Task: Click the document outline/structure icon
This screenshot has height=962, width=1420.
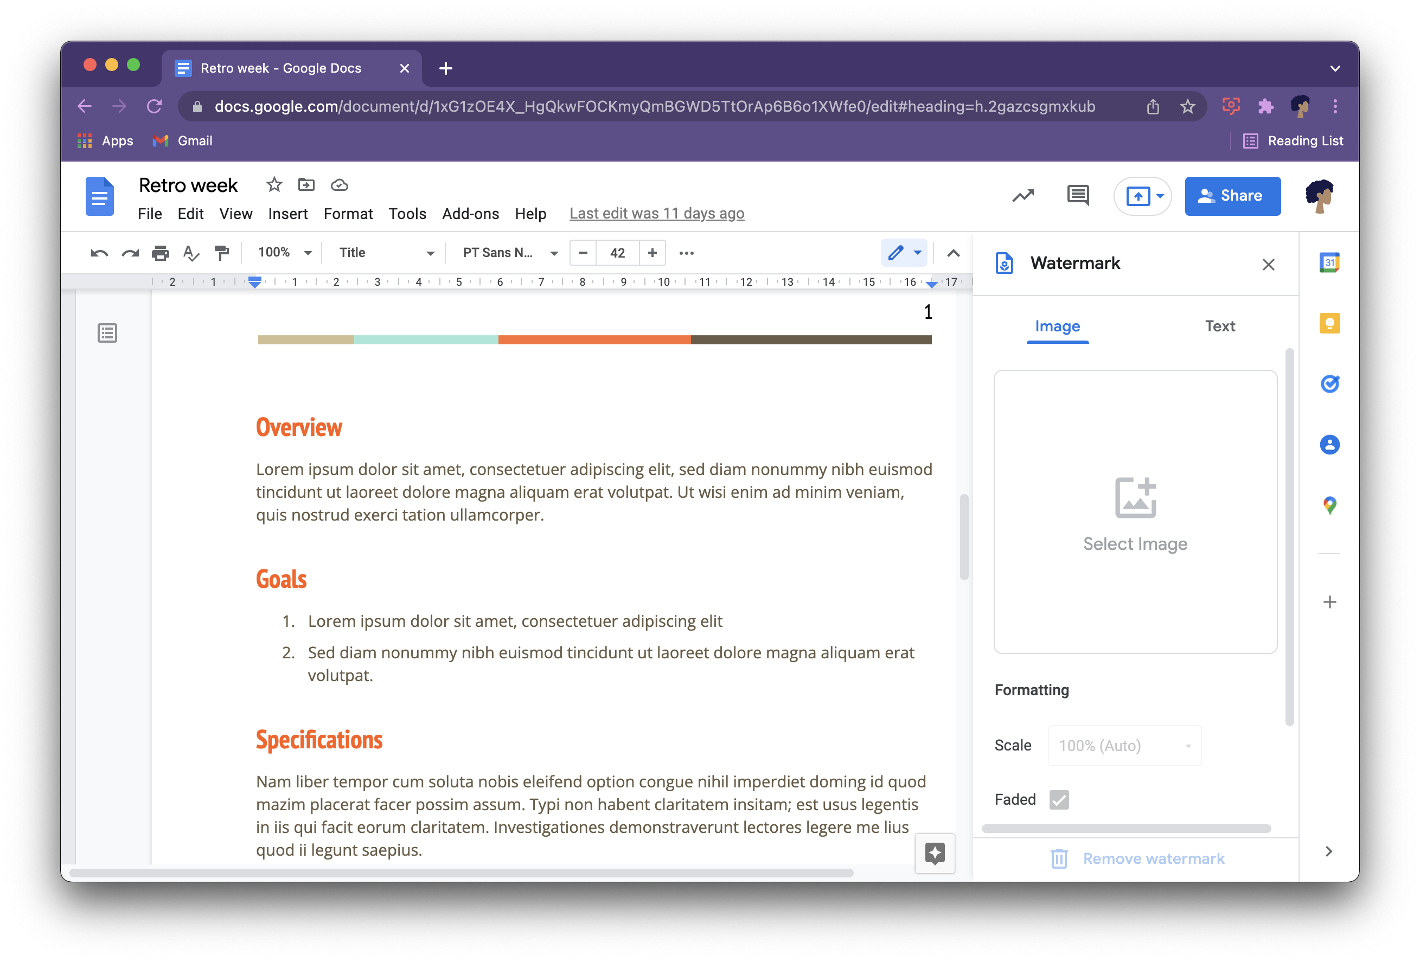Action: click(107, 332)
